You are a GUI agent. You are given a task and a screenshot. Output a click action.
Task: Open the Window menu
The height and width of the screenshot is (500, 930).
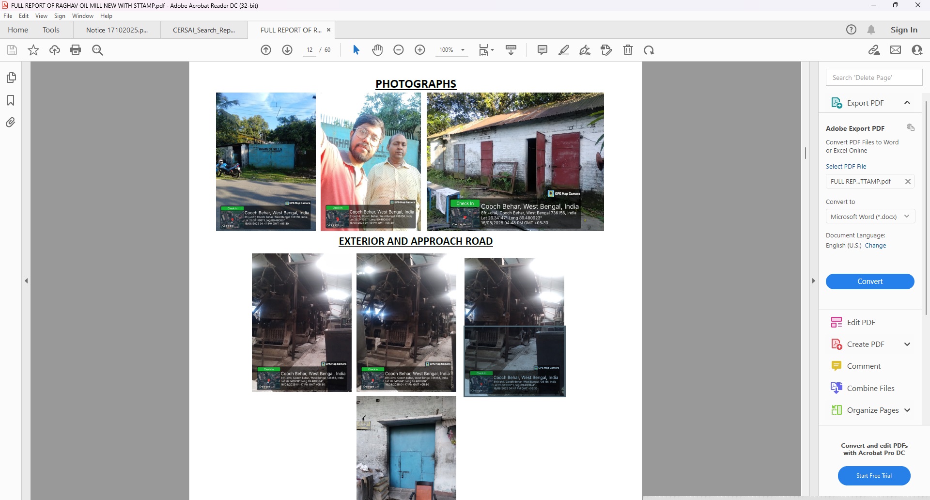click(x=82, y=16)
